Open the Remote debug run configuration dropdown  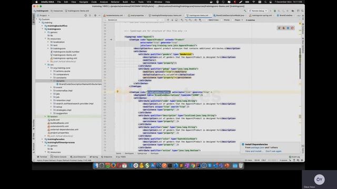(258, 10)
